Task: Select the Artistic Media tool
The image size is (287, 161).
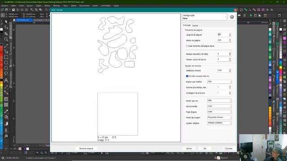Action: pos(6,51)
